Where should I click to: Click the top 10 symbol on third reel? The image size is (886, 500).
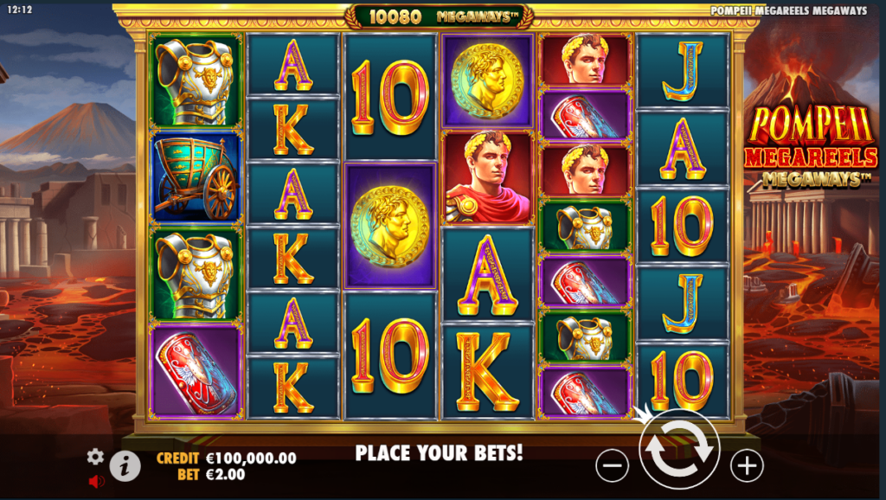(390, 97)
